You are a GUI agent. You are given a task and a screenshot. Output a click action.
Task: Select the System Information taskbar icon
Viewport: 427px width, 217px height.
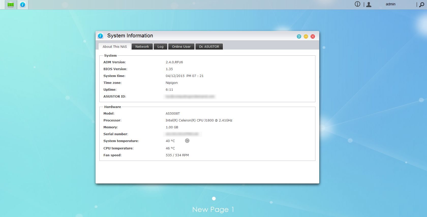click(23, 5)
